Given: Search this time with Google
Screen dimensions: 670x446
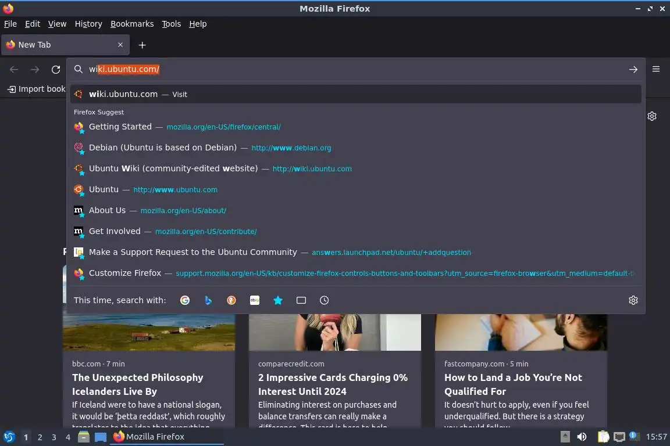Looking at the screenshot, I should point(185,300).
